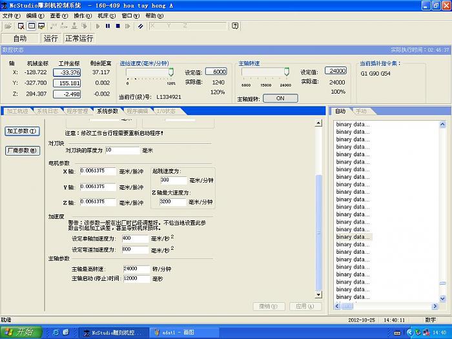Open the 窗口(W) menu

point(130,16)
